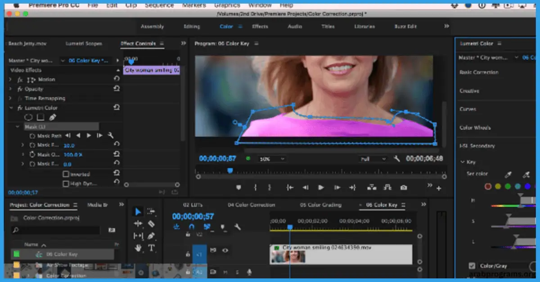Open the Full playback resolution dropdown
The image size is (540, 282).
tap(373, 159)
